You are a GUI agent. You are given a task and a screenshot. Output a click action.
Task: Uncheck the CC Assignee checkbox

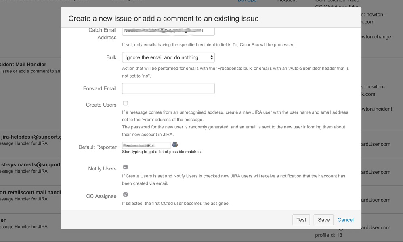pos(126,195)
